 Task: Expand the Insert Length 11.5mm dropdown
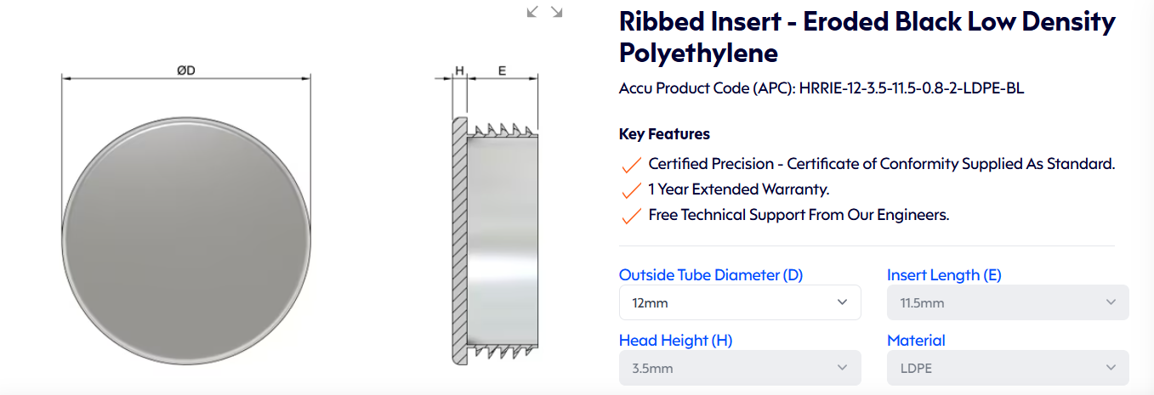1008,302
